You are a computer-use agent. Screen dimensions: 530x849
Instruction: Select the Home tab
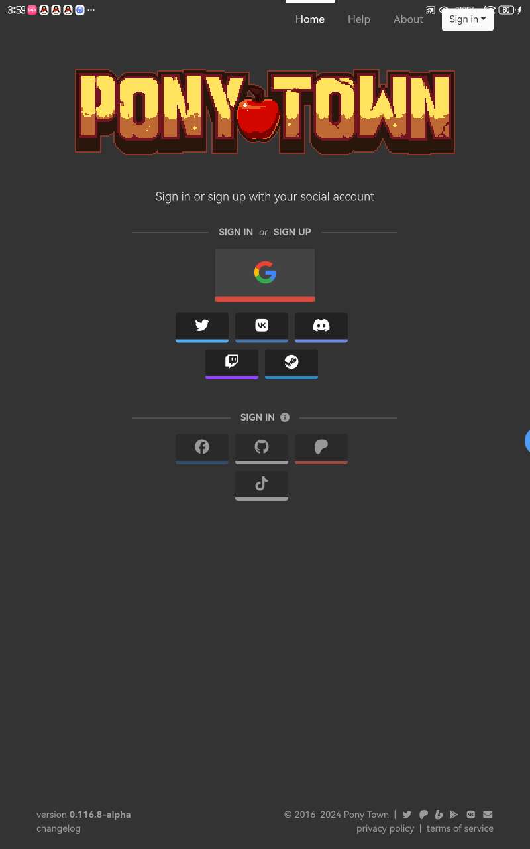click(310, 19)
